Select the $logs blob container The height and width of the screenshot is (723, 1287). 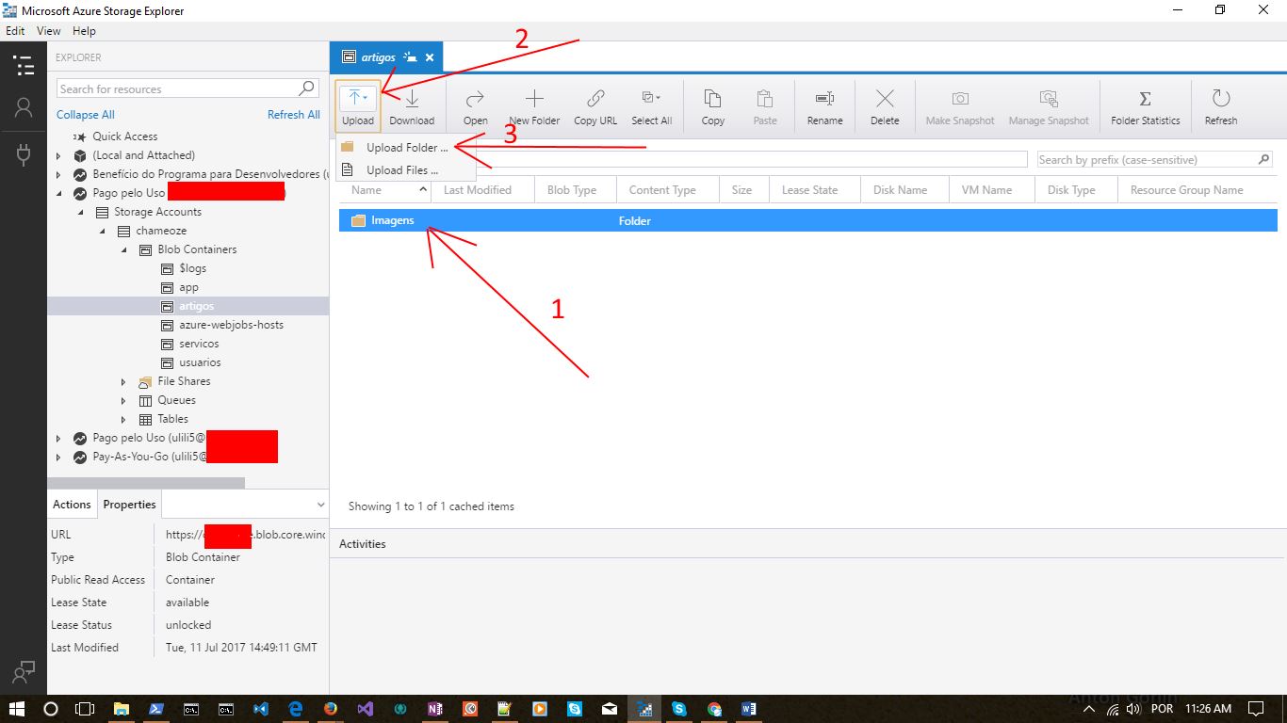(x=192, y=268)
